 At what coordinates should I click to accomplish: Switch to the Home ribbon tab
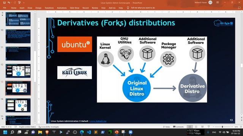click(14, 8)
